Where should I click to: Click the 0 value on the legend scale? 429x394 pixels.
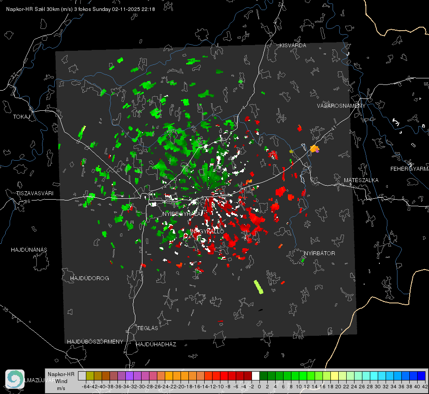tap(259, 387)
